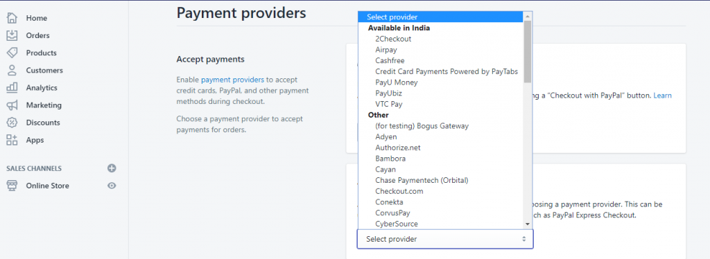Click scroll down arrow in provider list
The image size is (710, 259).
pos(528,224)
